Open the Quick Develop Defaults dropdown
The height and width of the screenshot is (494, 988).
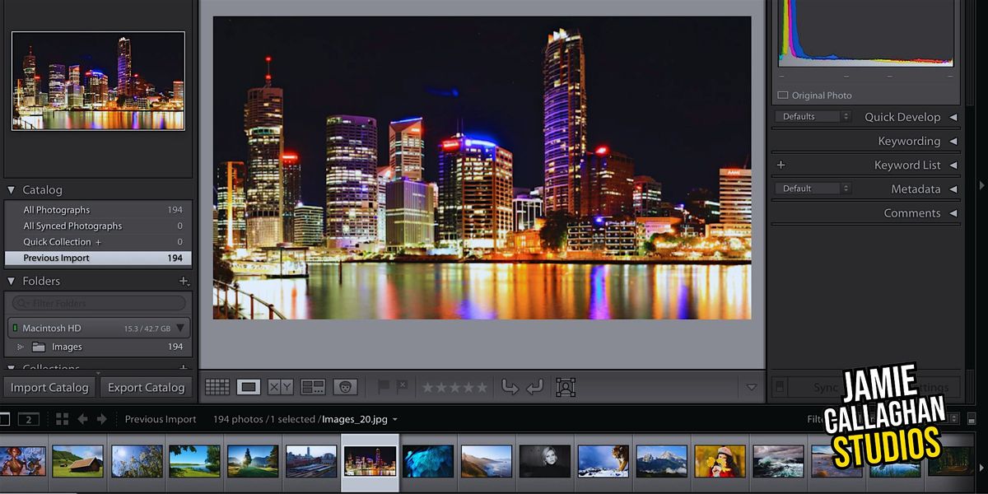point(812,116)
